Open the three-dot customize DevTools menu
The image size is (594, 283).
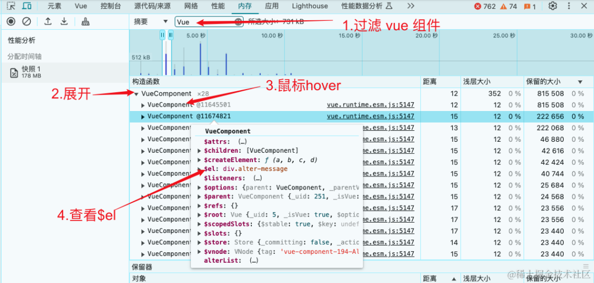569,6
